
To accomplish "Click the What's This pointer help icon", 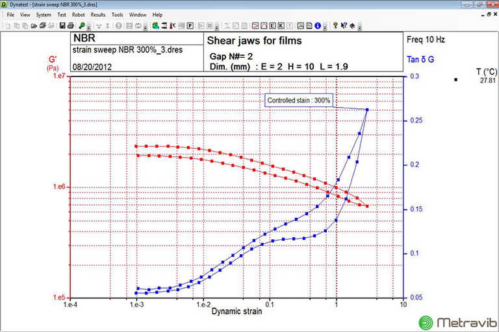I will (x=344, y=26).
